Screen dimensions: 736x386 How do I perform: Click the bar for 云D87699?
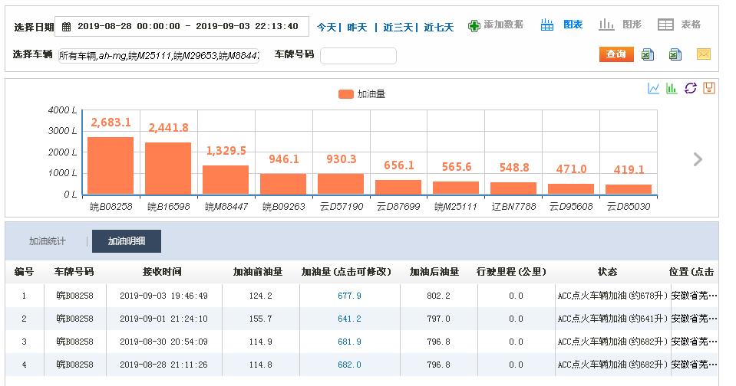click(398, 188)
